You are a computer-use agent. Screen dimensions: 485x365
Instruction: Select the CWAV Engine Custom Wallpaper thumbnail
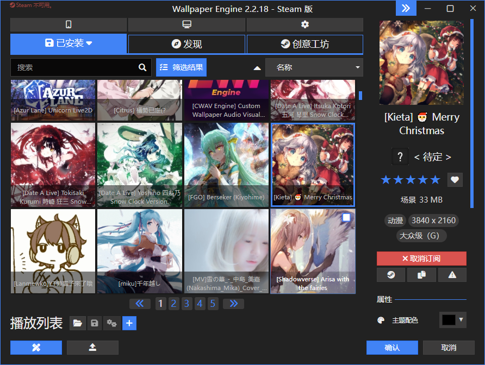point(226,100)
